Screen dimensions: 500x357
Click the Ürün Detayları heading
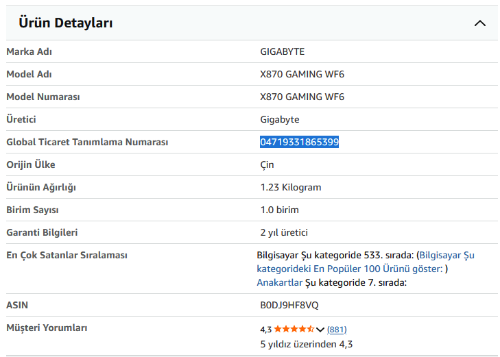coord(66,23)
